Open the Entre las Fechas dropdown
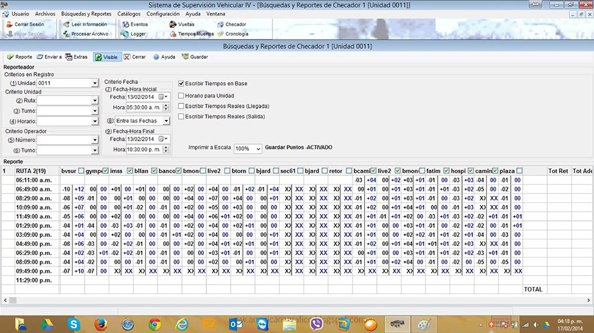Viewport: 594px width, 333px height. coord(165,121)
